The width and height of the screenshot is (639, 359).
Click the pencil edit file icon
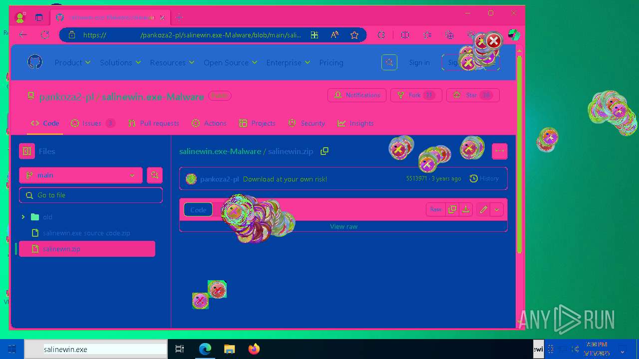click(x=483, y=209)
